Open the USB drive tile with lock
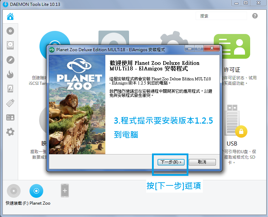The image size is (268, 217). pos(235,121)
